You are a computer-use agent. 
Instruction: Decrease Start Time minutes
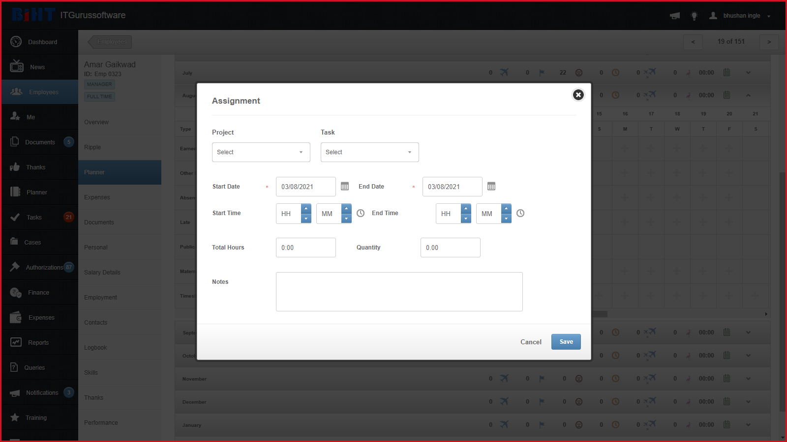(346, 219)
